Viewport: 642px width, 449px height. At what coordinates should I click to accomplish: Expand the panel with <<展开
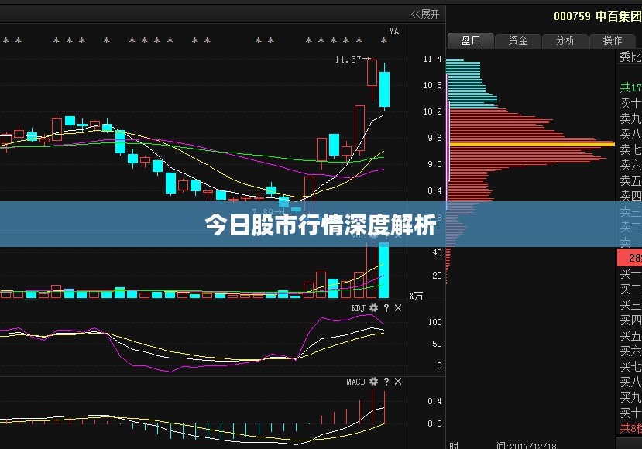[x=425, y=15]
